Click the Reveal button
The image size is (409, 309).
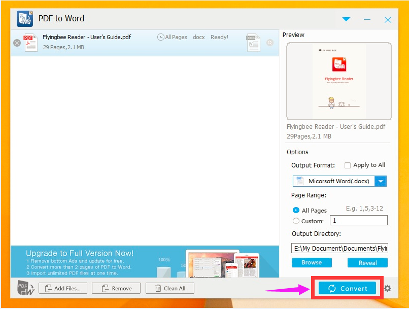tap(367, 263)
